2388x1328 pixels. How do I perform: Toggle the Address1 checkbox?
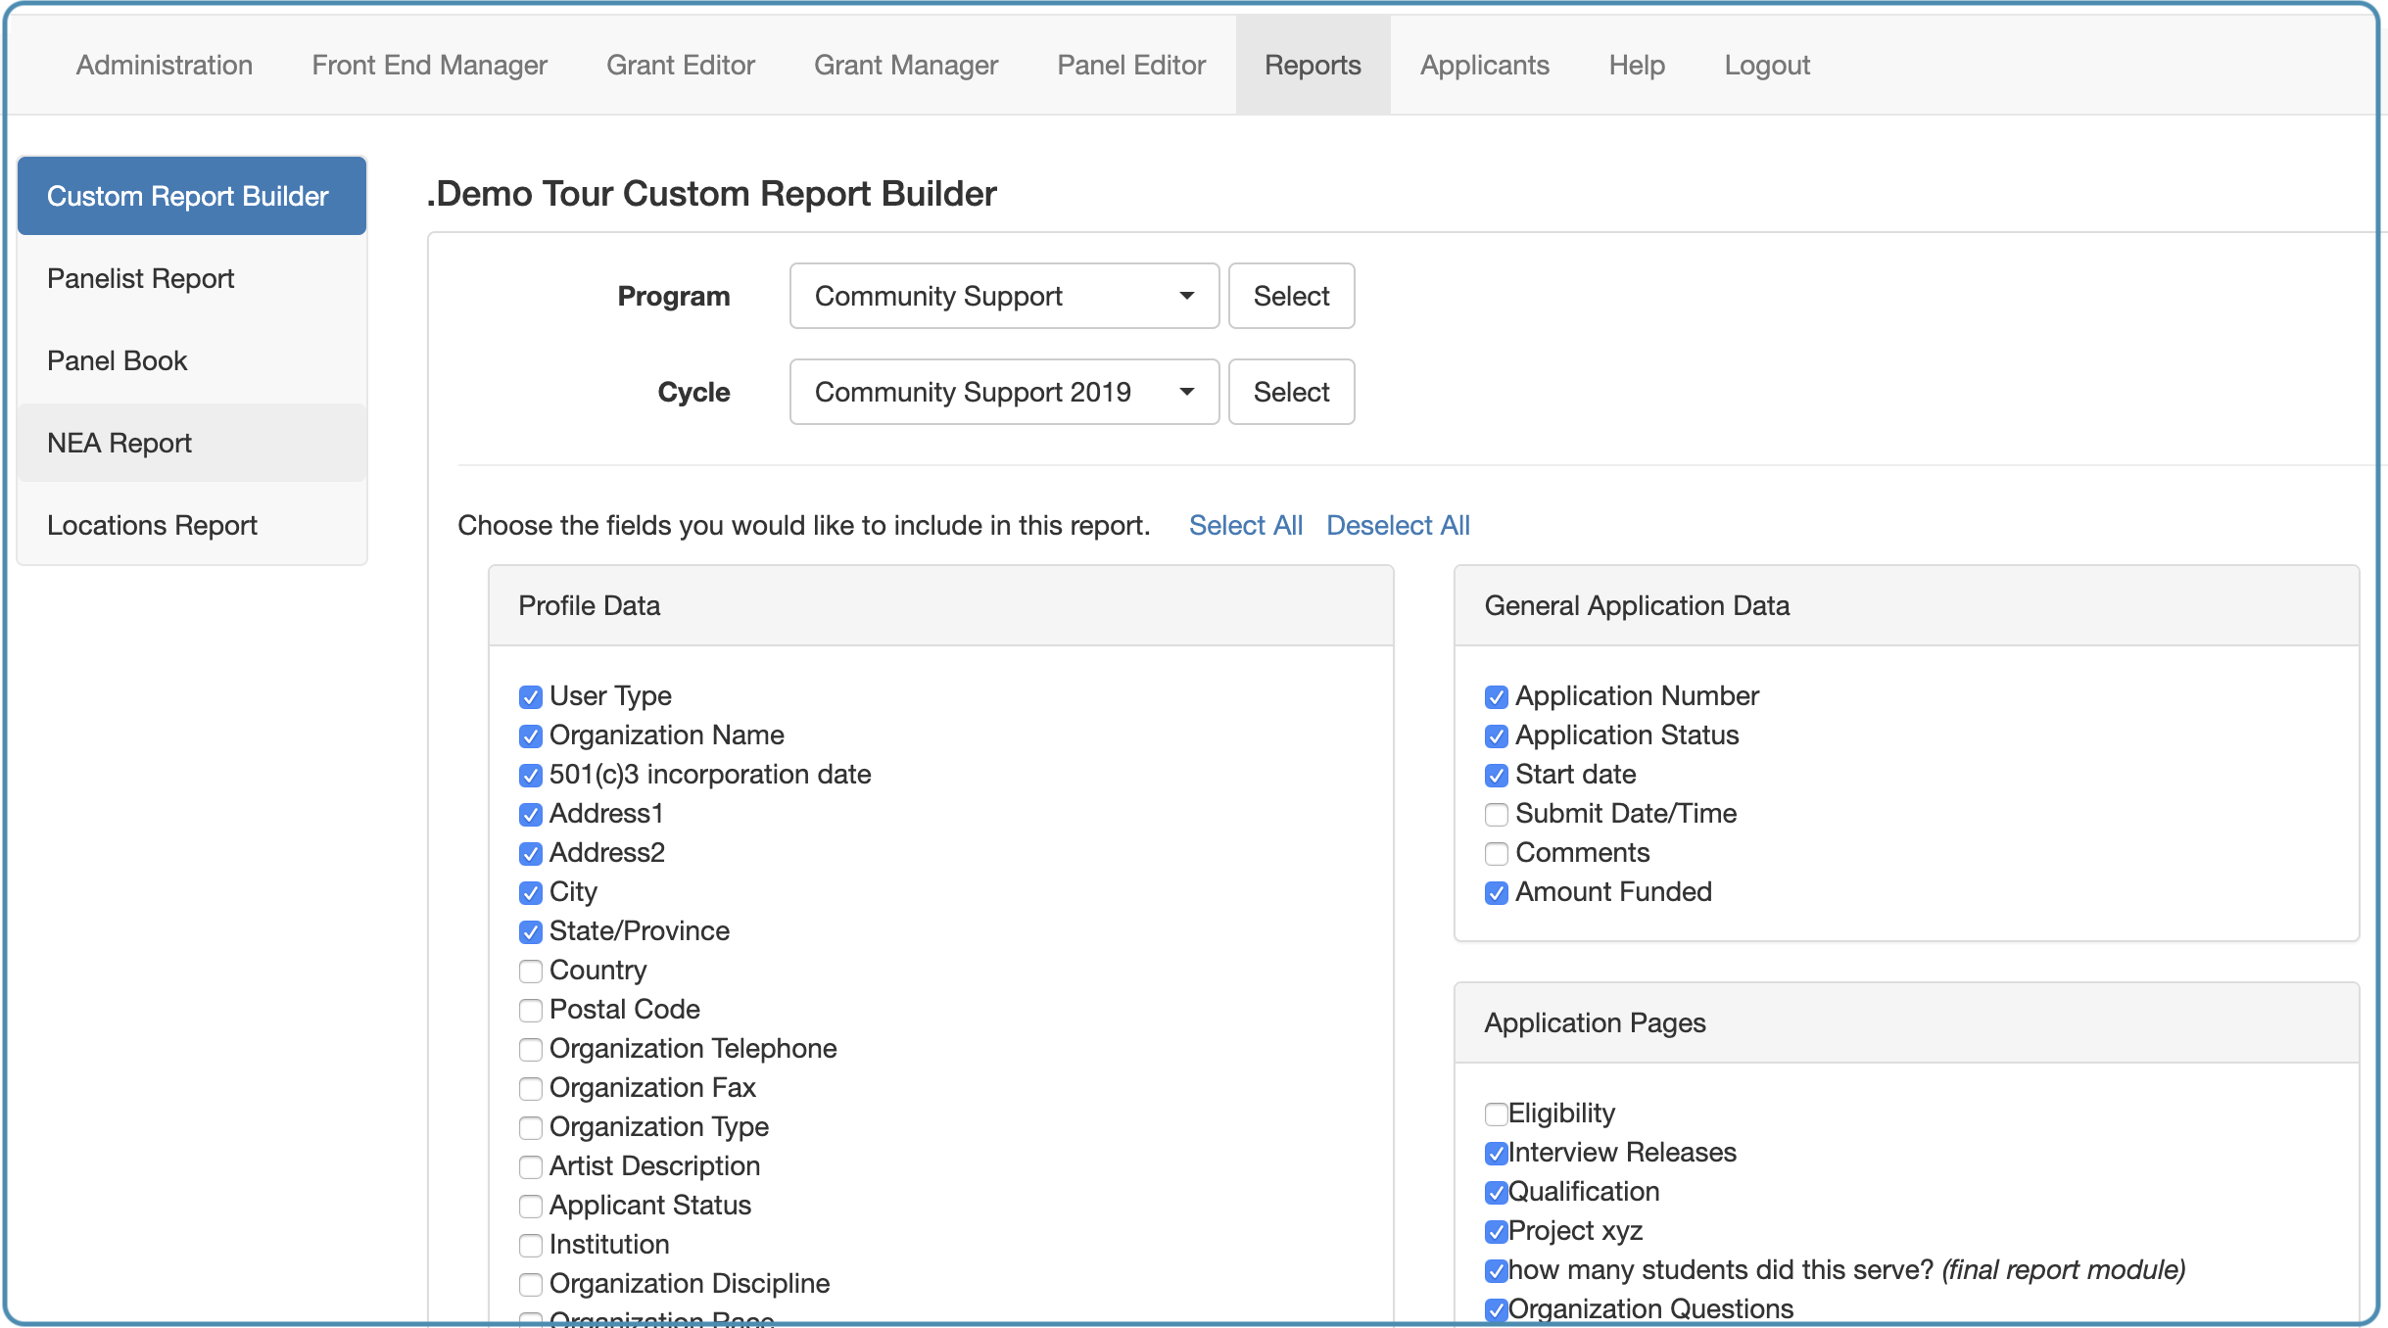point(531,815)
